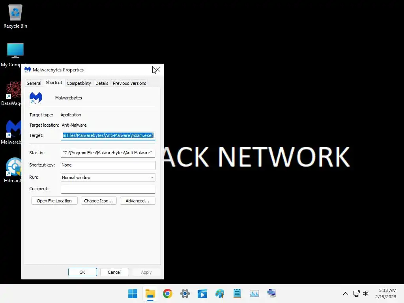Open the Windows Start menu
This screenshot has width=404, height=303.
pyautogui.click(x=133, y=294)
